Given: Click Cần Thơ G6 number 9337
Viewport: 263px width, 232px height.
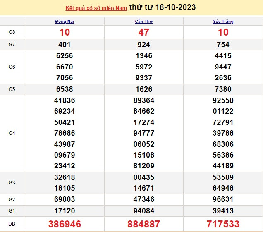Looking at the screenshot, I should click(x=144, y=78).
